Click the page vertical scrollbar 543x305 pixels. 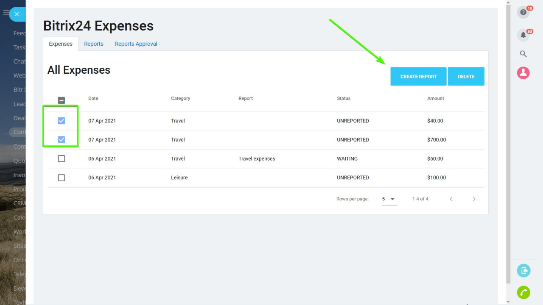[x=508, y=145]
